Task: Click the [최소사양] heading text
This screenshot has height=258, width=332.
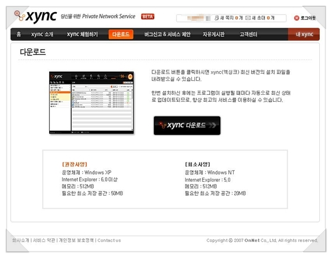Action: tap(197, 164)
